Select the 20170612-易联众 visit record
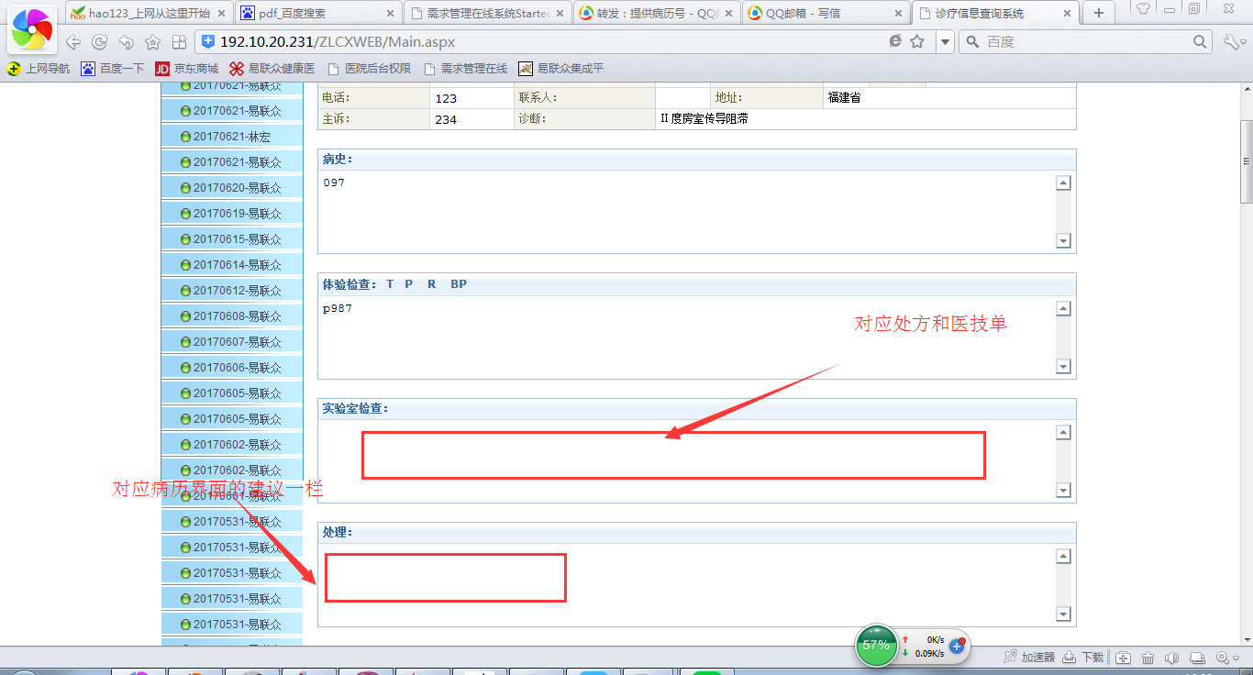Viewport: 1253px width, 675px height. pos(232,291)
